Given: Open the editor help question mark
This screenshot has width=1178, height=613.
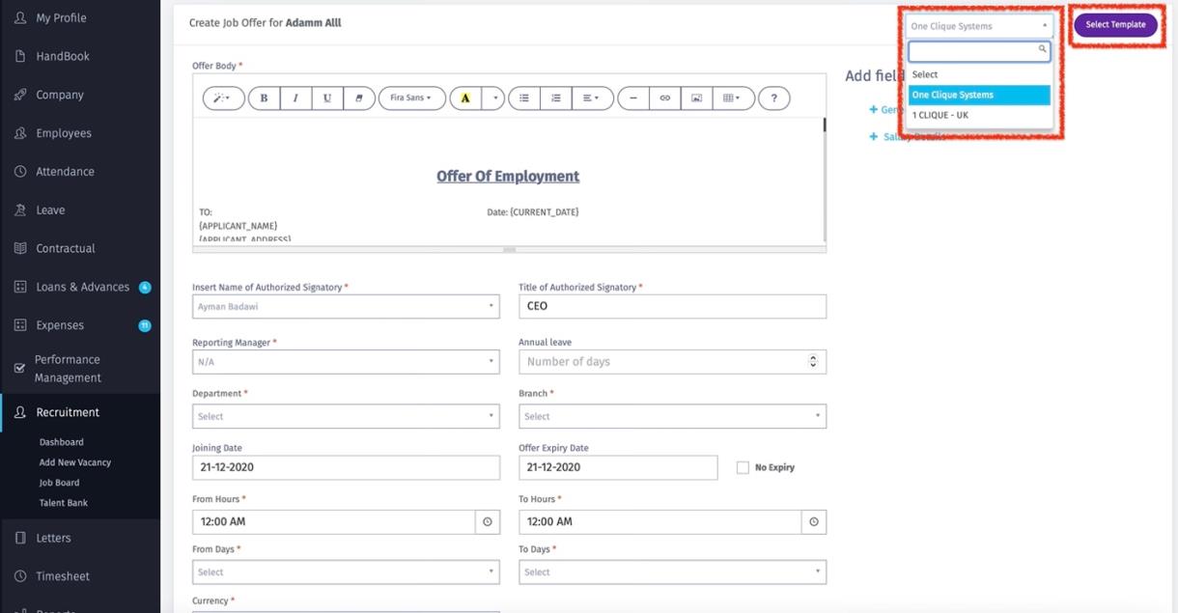Looking at the screenshot, I should pyautogui.click(x=773, y=98).
